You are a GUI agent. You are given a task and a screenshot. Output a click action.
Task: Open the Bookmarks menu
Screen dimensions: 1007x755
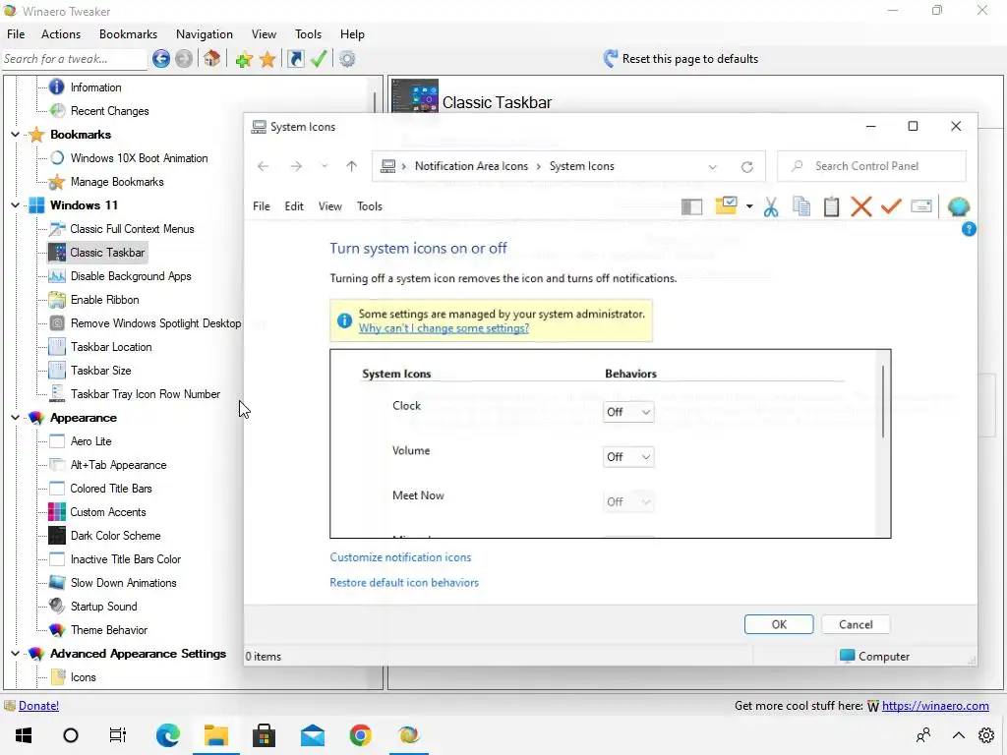(128, 34)
